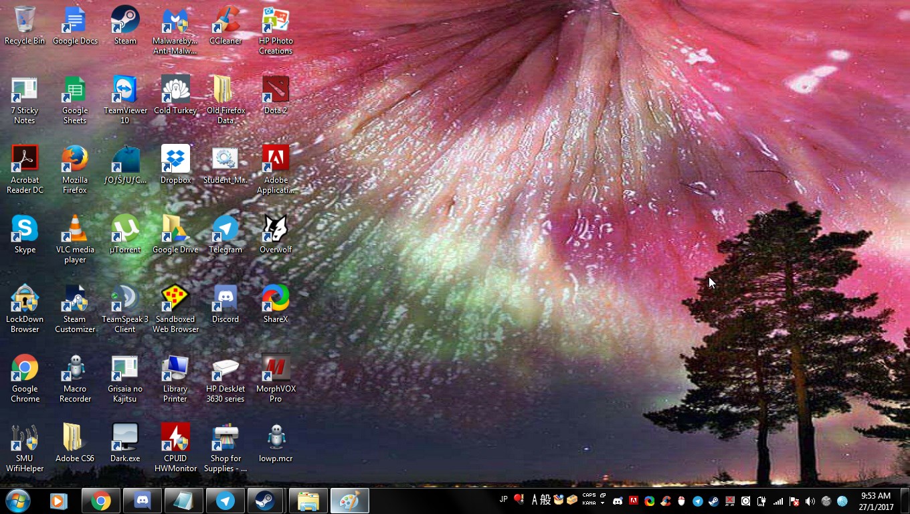Open the volume speaker icon in the tray
The height and width of the screenshot is (514, 910).
810,501
